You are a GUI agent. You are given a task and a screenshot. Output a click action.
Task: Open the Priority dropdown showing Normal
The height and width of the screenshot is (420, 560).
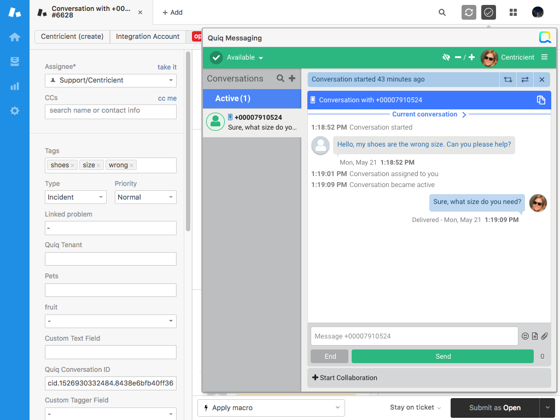pyautogui.click(x=145, y=196)
